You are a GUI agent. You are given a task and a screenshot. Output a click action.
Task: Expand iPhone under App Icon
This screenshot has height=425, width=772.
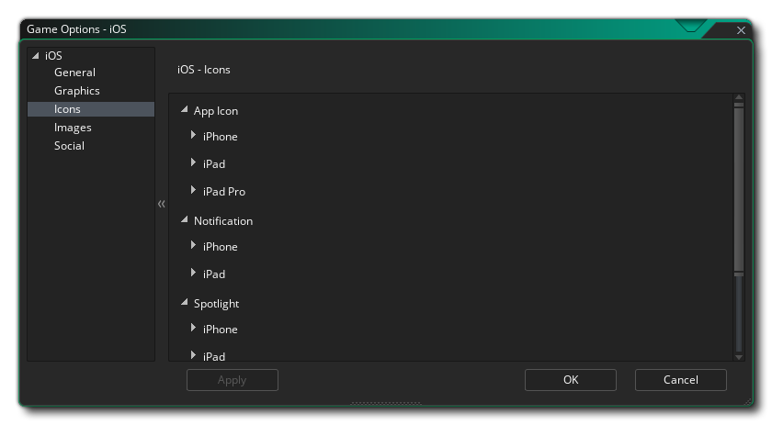[x=194, y=135]
